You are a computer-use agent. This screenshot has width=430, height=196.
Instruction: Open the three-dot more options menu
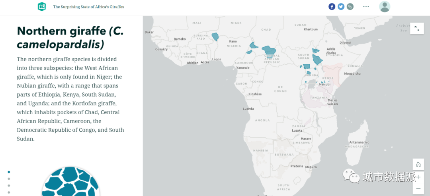366,7
